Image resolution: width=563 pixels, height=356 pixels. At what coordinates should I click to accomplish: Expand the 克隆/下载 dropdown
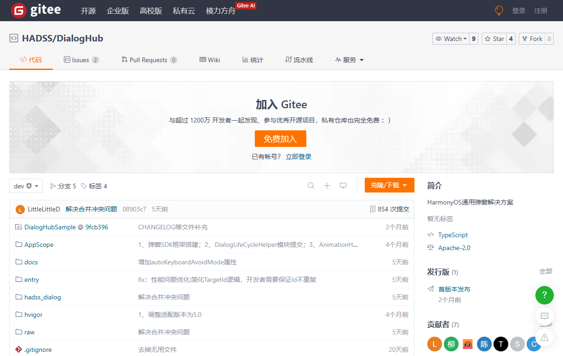[389, 185]
